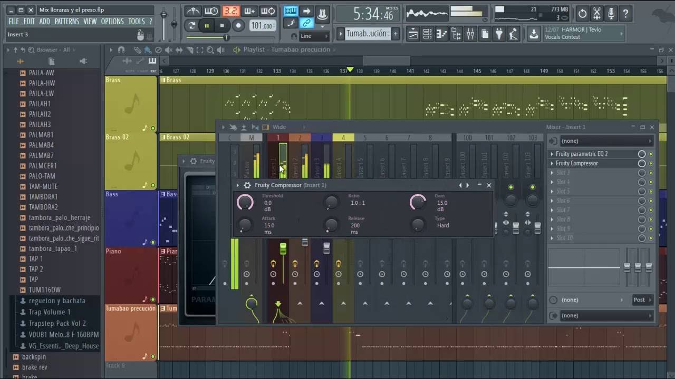Screen dimensions: 675x379
Task: Click the record button
Action: click(x=238, y=25)
